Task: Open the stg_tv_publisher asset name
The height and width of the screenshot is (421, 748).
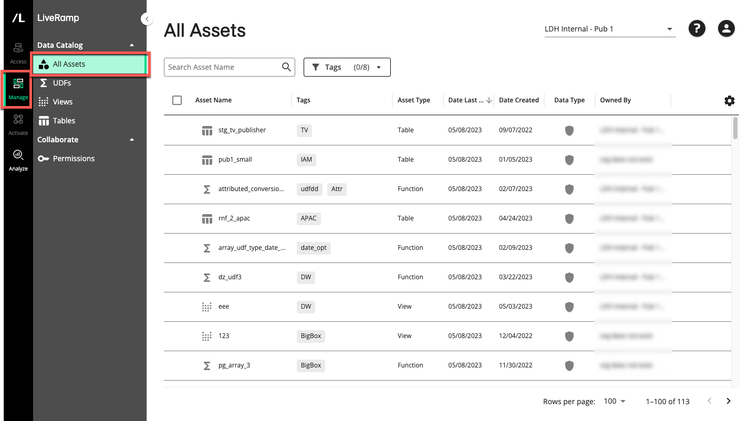Action: 242,130
